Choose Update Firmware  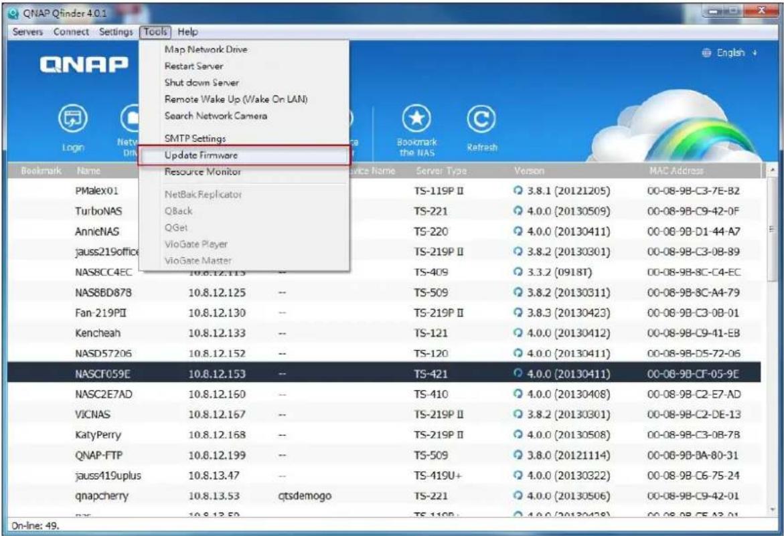244,155
